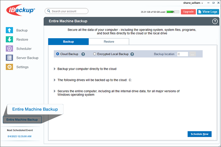
Task: Minimize the IBackup window
Action: 208,3
